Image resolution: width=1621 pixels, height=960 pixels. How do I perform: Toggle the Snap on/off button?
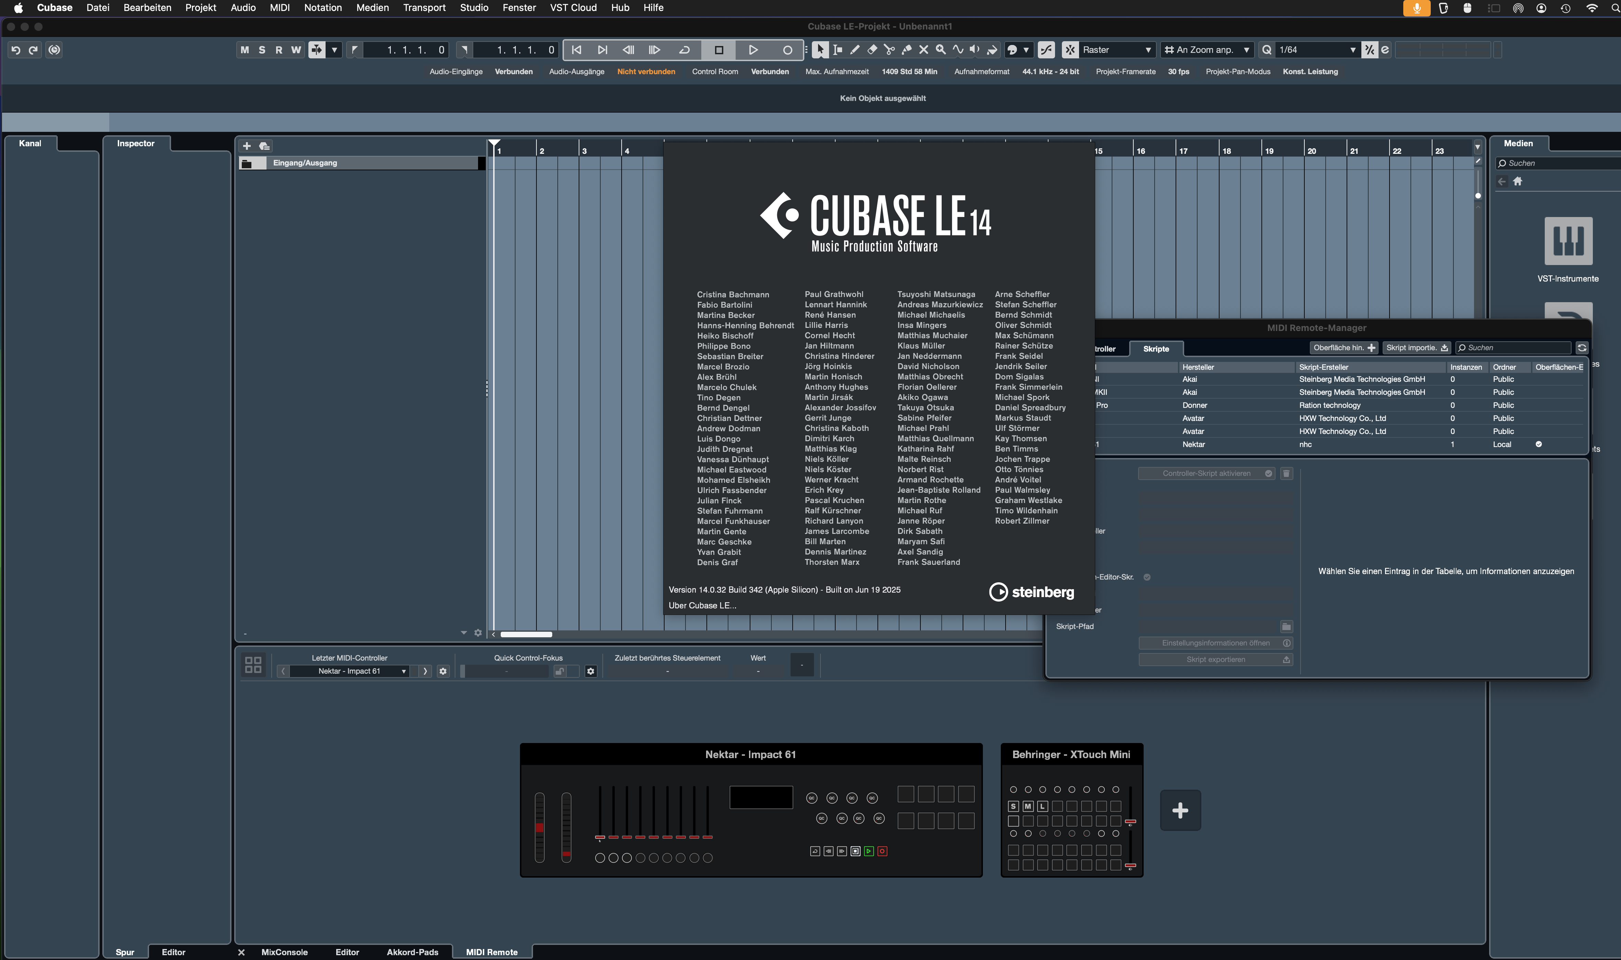[x=1070, y=50]
